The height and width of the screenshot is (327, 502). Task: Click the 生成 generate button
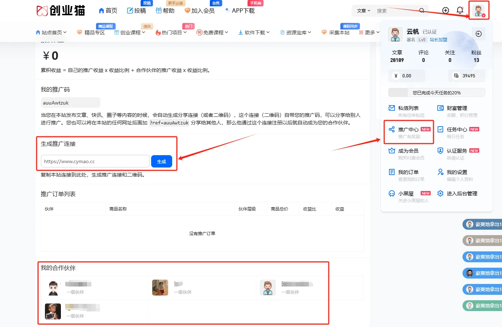pos(162,161)
